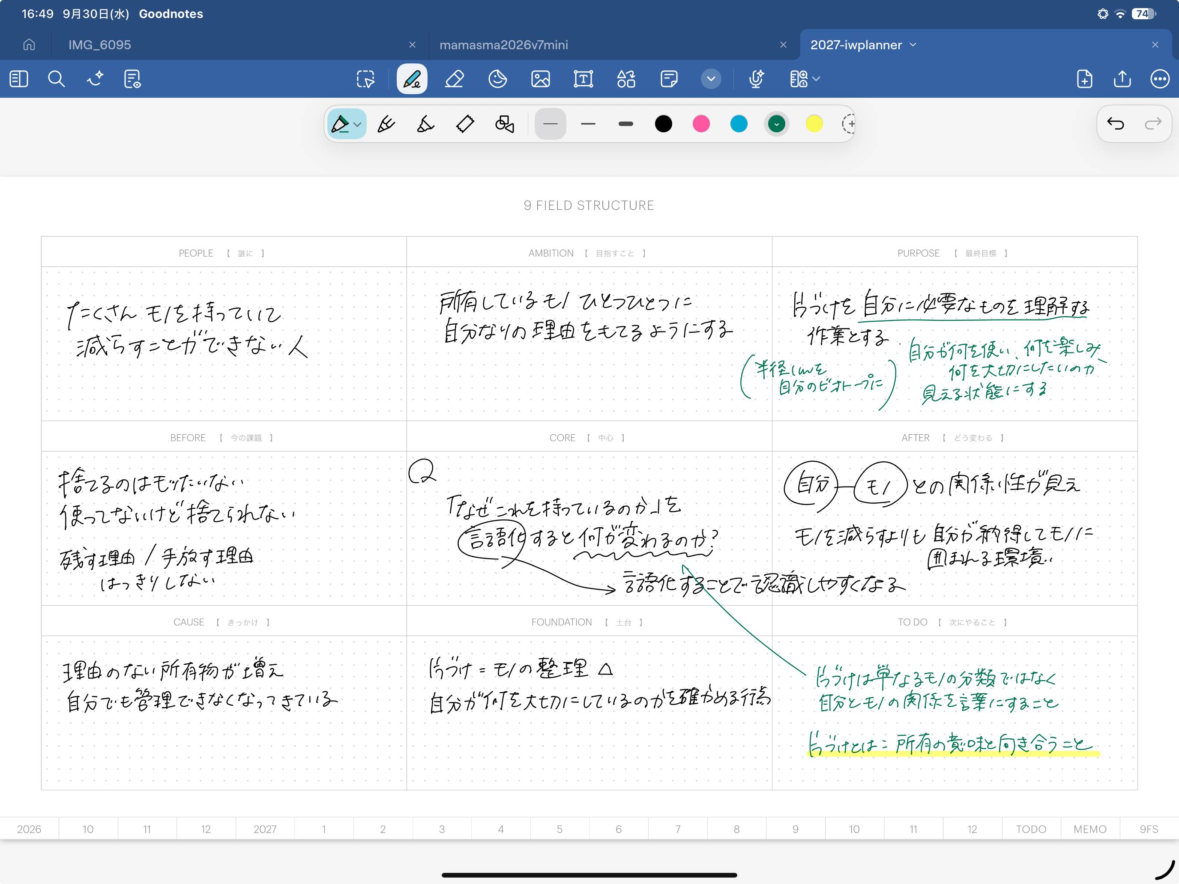The width and height of the screenshot is (1179, 884).
Task: Open the 2027-iwplanner title dropdown
Action: pyautogui.click(x=913, y=45)
